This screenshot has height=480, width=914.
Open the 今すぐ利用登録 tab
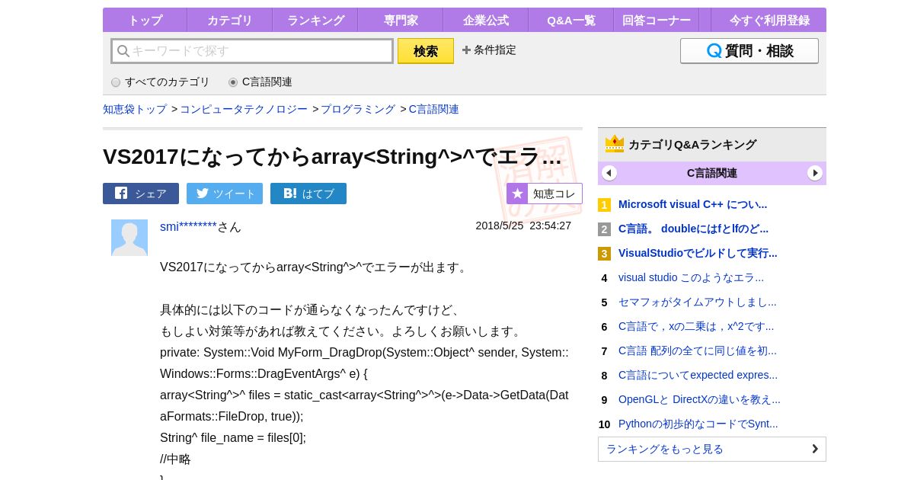click(x=769, y=21)
